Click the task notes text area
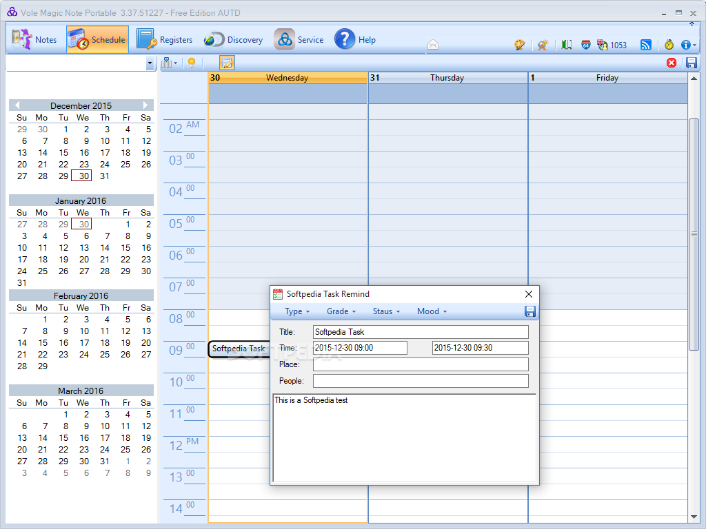This screenshot has width=706, height=529. tap(404, 437)
